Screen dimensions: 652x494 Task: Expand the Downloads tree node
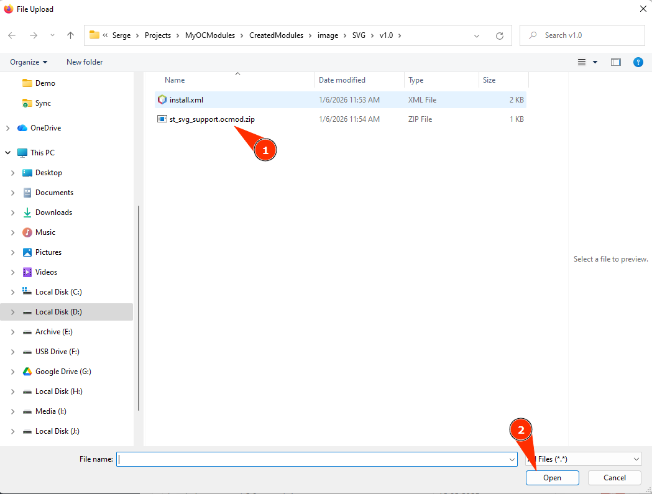pyautogui.click(x=12, y=213)
